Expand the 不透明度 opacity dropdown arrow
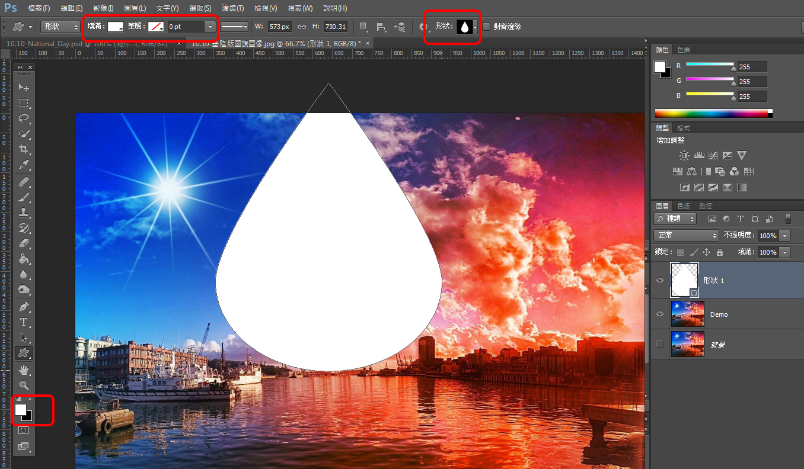Viewport: 804px width, 469px height. [x=785, y=236]
